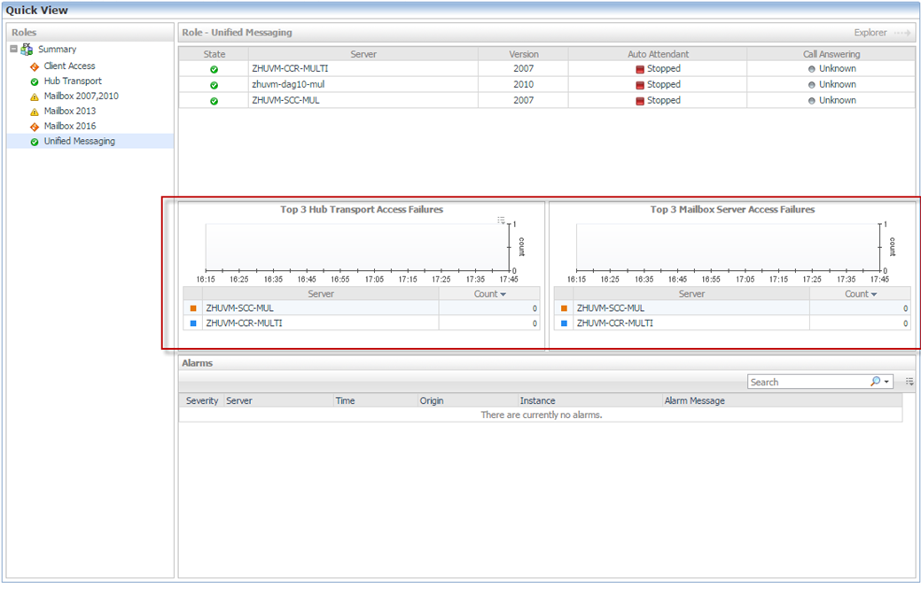Open the Alarms table settings icon
921x589 pixels.
909,382
